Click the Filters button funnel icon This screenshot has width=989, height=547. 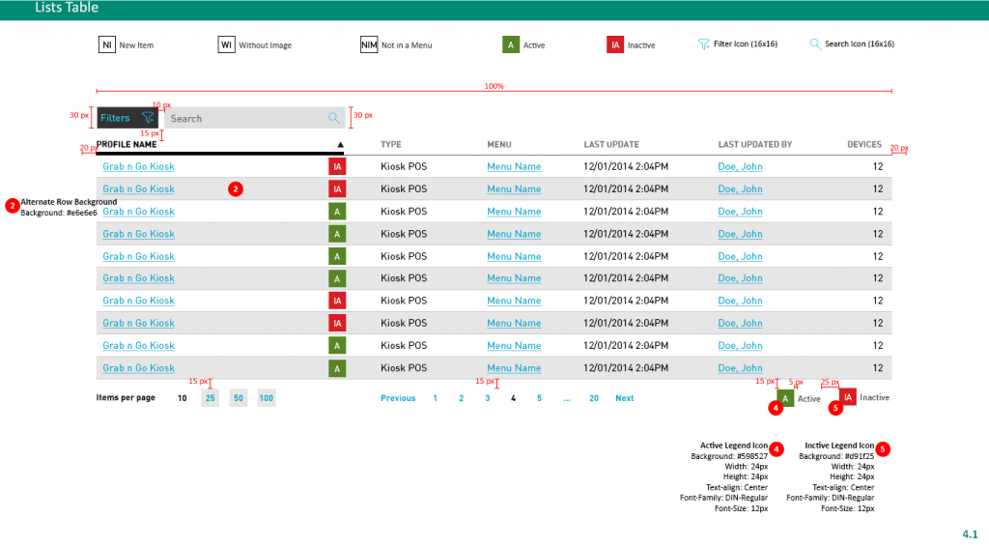pos(148,118)
